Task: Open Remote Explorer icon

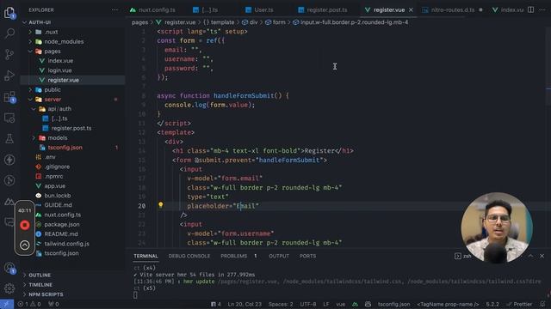Action: pyautogui.click(x=9, y=118)
